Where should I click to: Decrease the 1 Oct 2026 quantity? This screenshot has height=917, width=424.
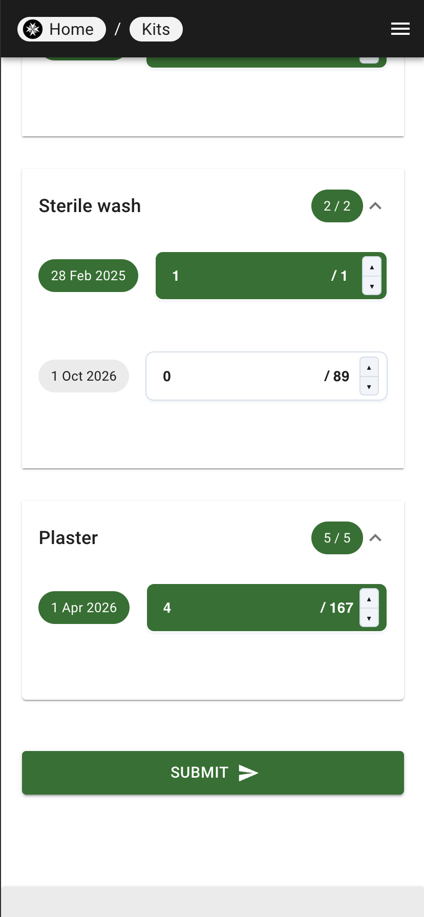coord(369,386)
